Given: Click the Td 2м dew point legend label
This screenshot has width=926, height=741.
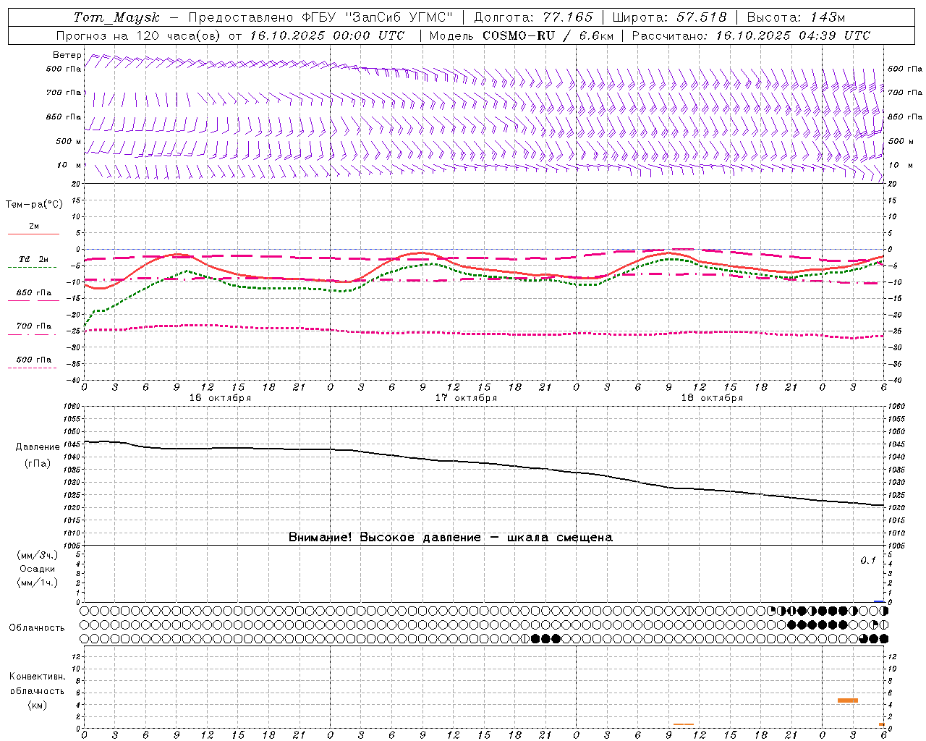Looking at the screenshot, I should pyautogui.click(x=34, y=259).
